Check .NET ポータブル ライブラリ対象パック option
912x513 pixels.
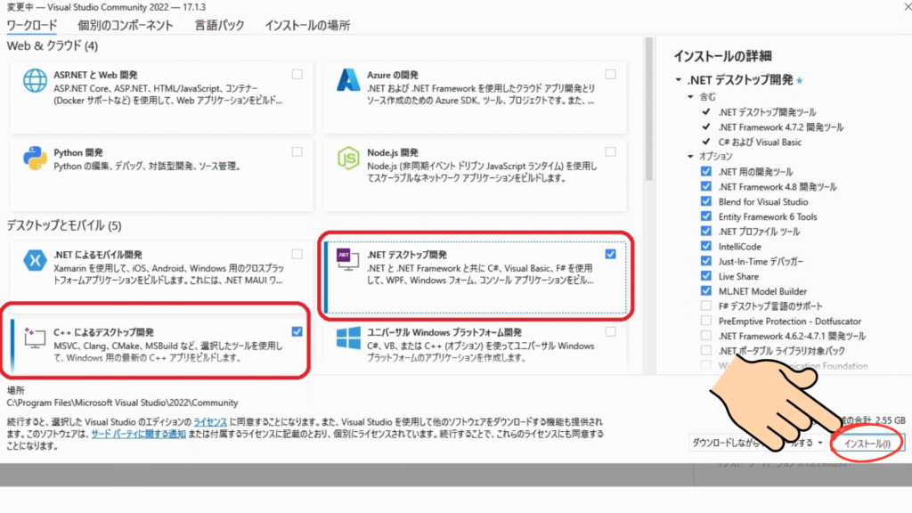click(x=706, y=351)
